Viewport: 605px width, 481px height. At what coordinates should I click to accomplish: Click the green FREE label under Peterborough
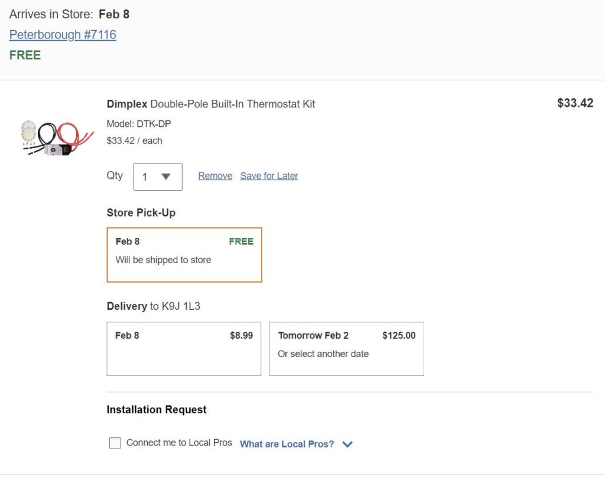[x=25, y=55]
